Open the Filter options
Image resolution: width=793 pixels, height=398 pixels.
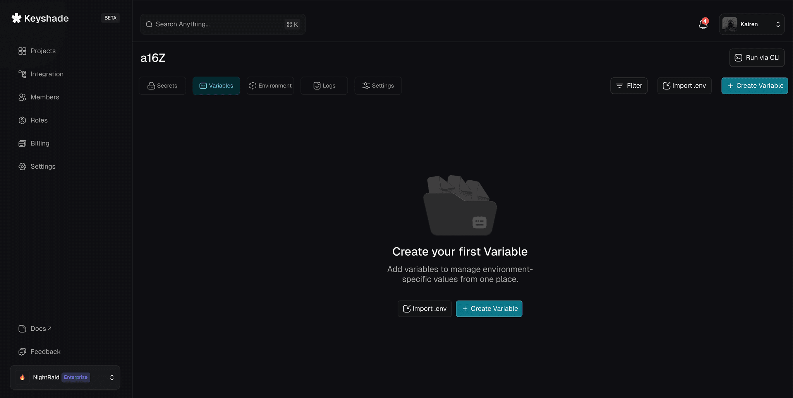629,85
